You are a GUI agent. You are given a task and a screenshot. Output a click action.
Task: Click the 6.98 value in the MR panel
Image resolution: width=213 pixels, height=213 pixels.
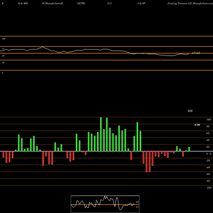click(197, 125)
